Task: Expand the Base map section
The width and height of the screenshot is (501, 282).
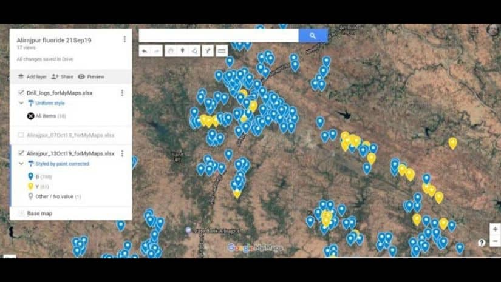Action: 21,213
